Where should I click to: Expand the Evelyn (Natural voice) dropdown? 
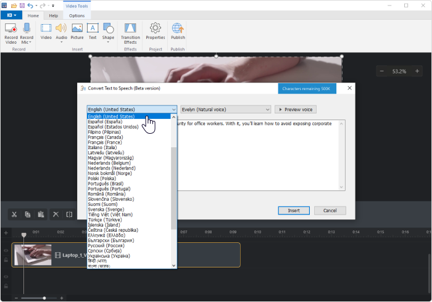point(226,110)
